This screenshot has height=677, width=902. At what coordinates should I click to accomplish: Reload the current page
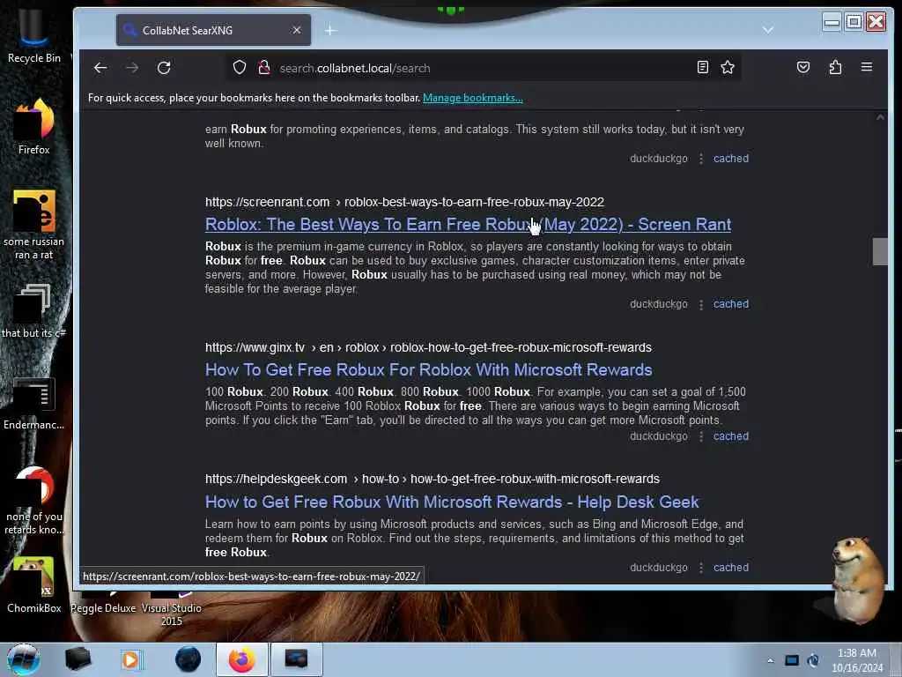(164, 68)
